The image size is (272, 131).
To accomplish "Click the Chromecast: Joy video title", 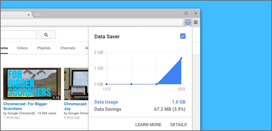I will click(76, 106).
